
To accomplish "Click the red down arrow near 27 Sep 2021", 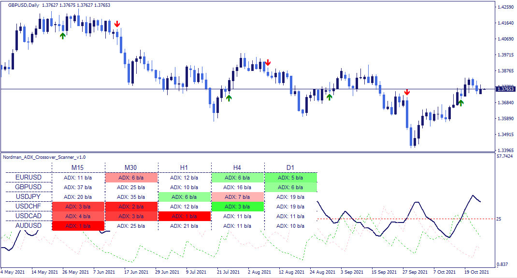I will click(407, 92).
